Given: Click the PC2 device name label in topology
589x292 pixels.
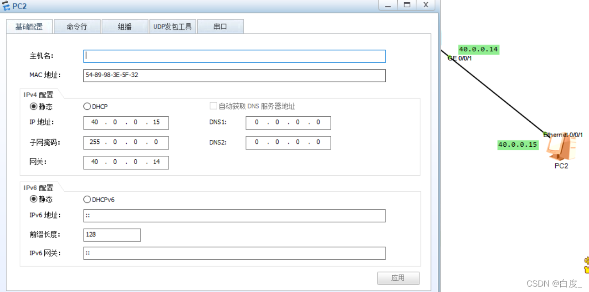Looking at the screenshot, I should tap(561, 166).
